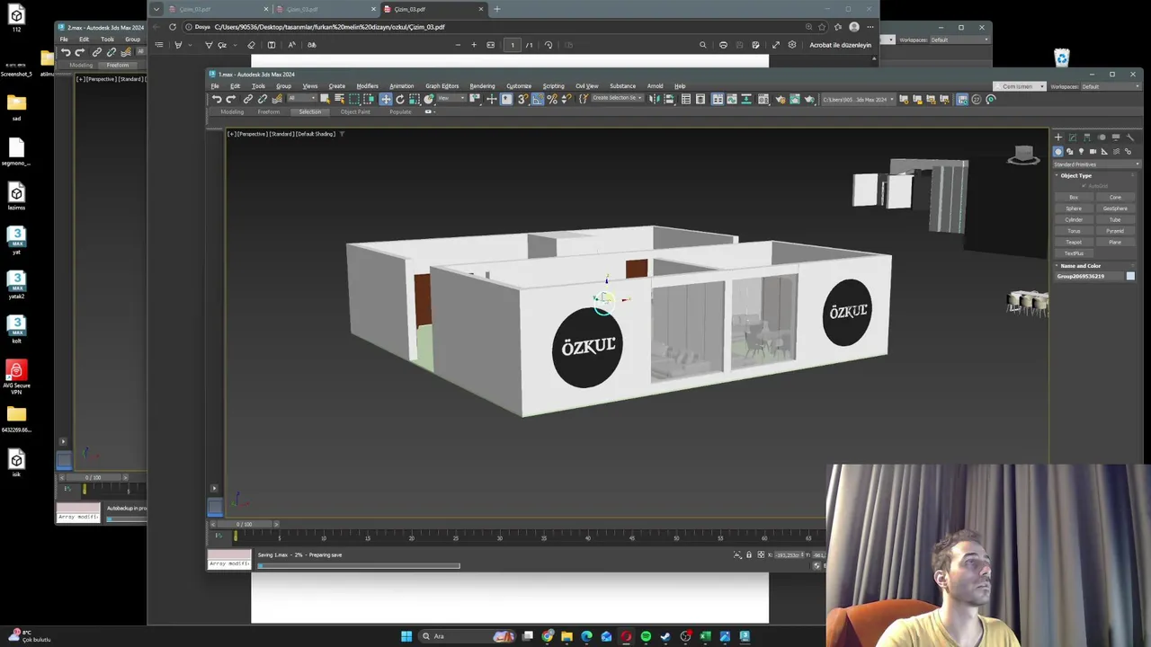Click the ViewCube in the perspective viewport
The width and height of the screenshot is (1151, 647).
pos(1023,156)
